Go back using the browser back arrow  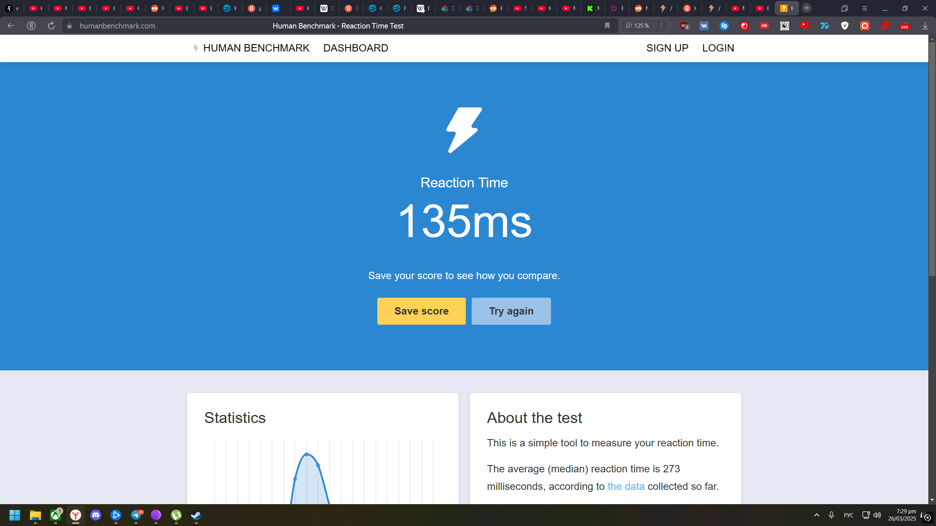pyautogui.click(x=11, y=26)
